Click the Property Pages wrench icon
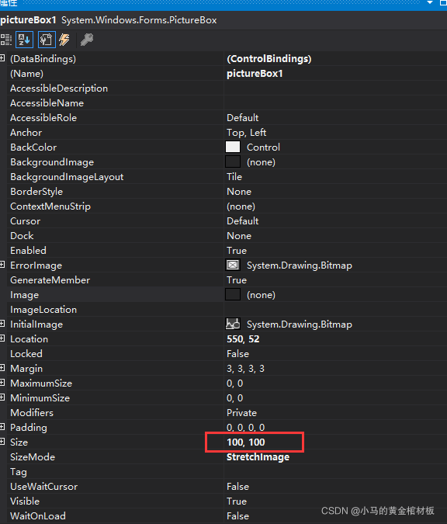447x524 pixels. pyautogui.click(x=87, y=40)
